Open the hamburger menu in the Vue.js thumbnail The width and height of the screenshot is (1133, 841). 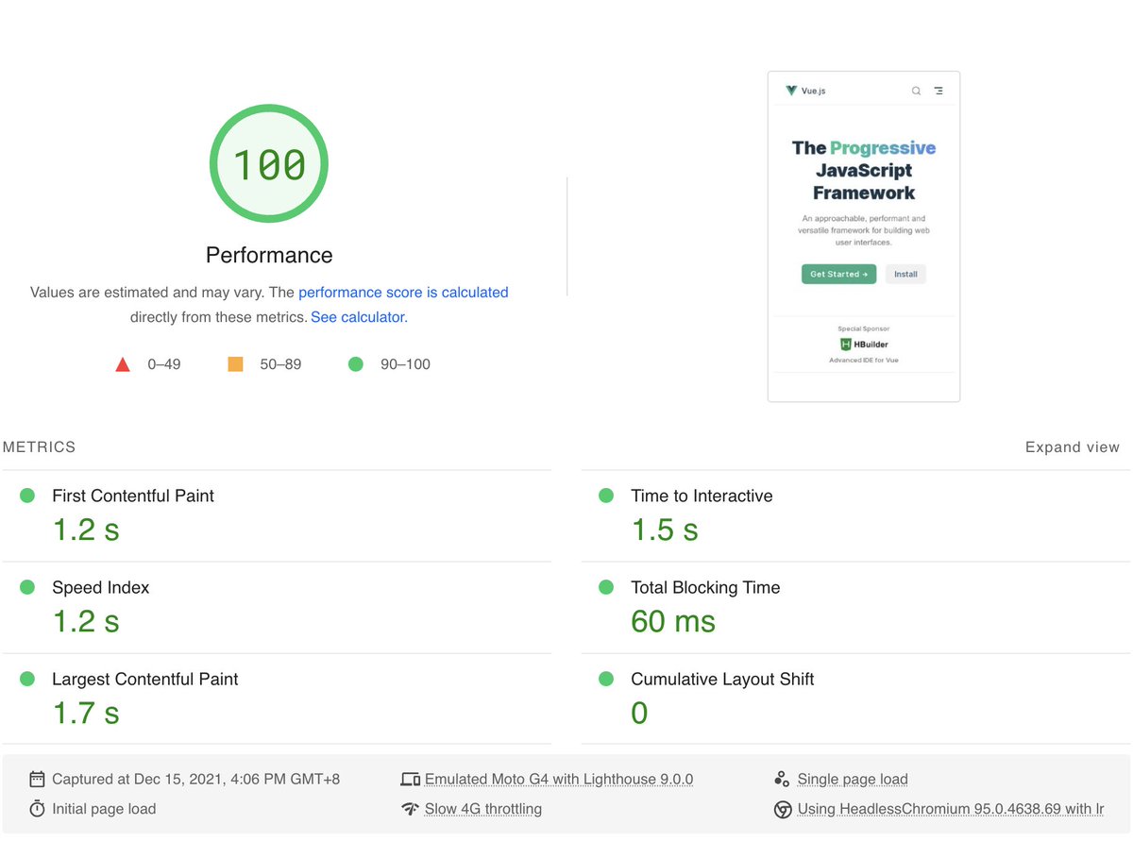[938, 91]
